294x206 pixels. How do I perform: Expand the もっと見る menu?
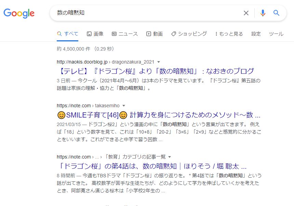pyautogui.click(x=229, y=34)
